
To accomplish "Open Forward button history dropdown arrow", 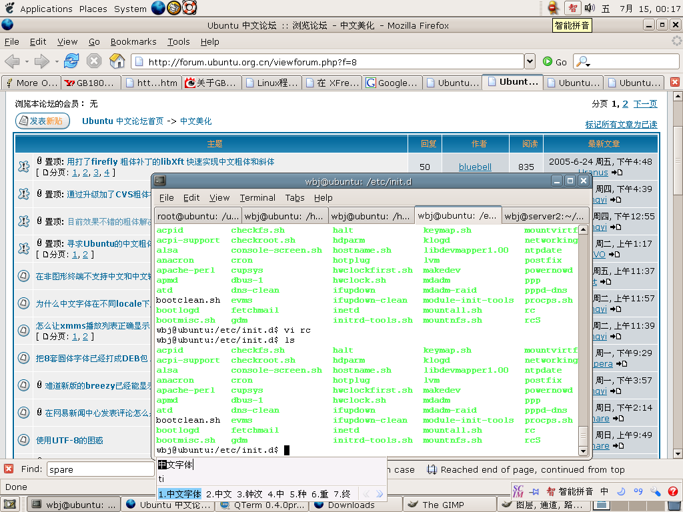I will pyautogui.click(x=57, y=62).
